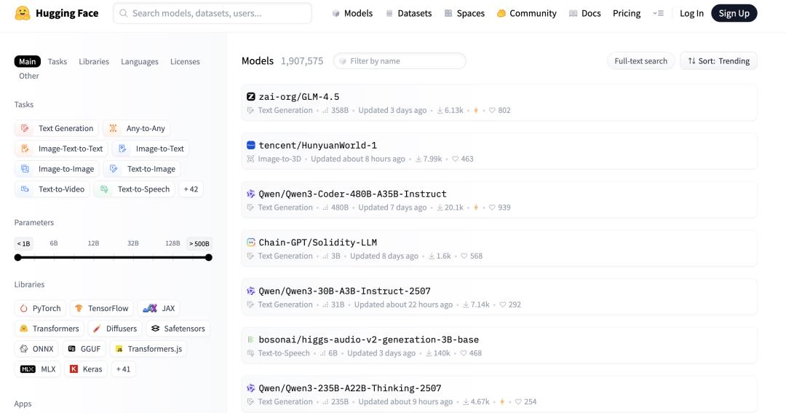Open Qwen/Qwen3-Coder-480B-A35B-Instruct model
Image resolution: width=786 pixels, height=413 pixels.
click(x=499, y=200)
